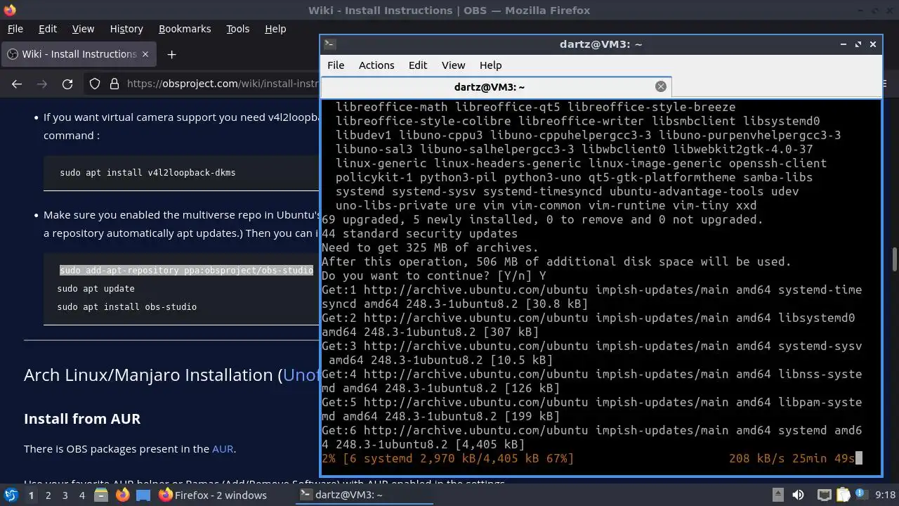Click highlighted add-apt-repository command text

(x=186, y=270)
